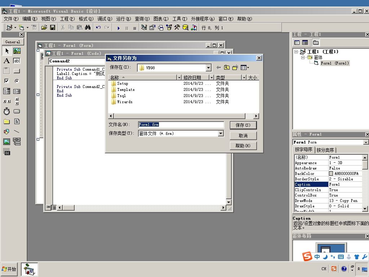The width and height of the screenshot is (369, 277).
Task: Open Add Project toolbar dropdown arrow
Action: (x=15, y=27)
